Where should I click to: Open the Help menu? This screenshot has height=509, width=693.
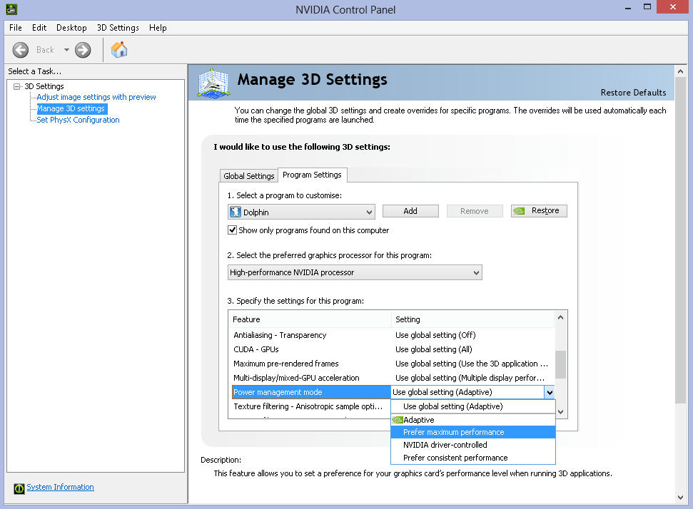coord(158,27)
